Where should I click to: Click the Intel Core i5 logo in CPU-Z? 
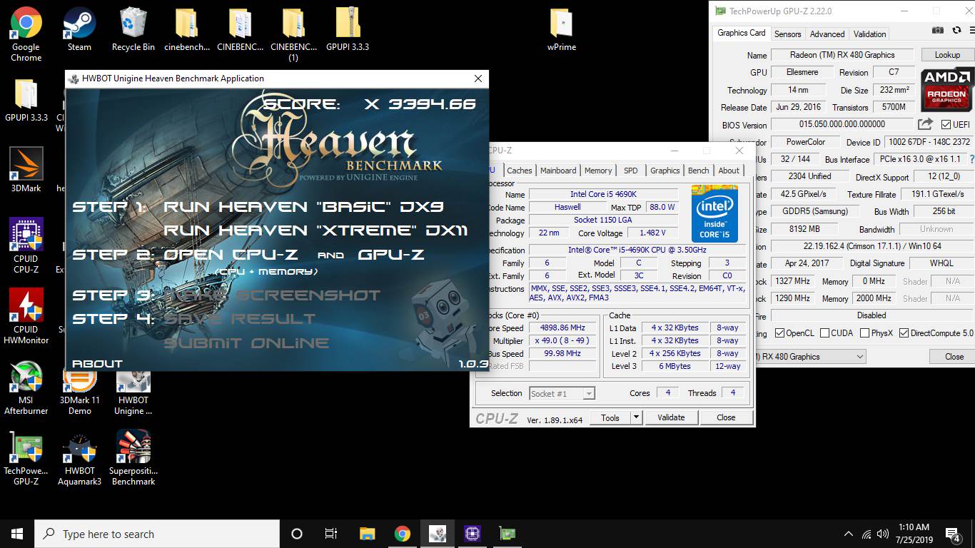(714, 213)
